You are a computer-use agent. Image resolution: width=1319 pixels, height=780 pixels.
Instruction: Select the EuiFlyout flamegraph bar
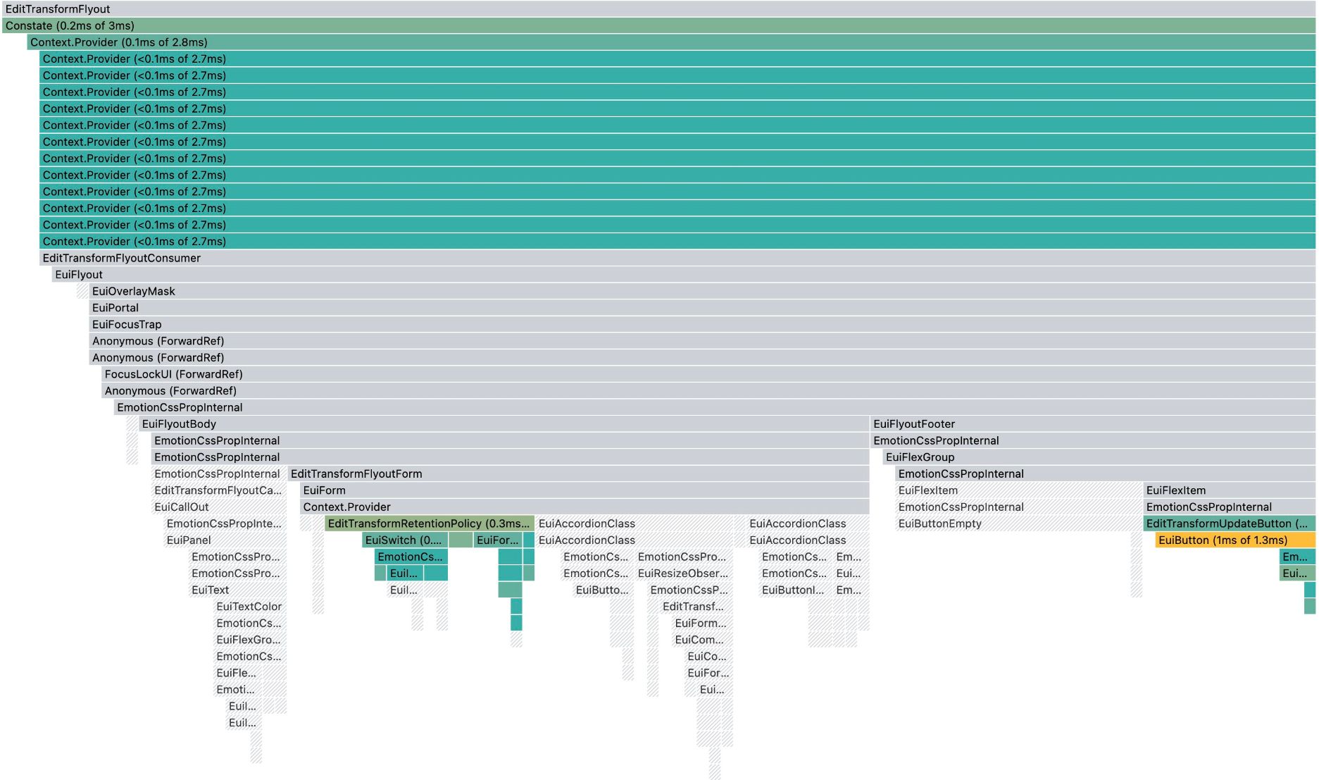click(x=684, y=275)
